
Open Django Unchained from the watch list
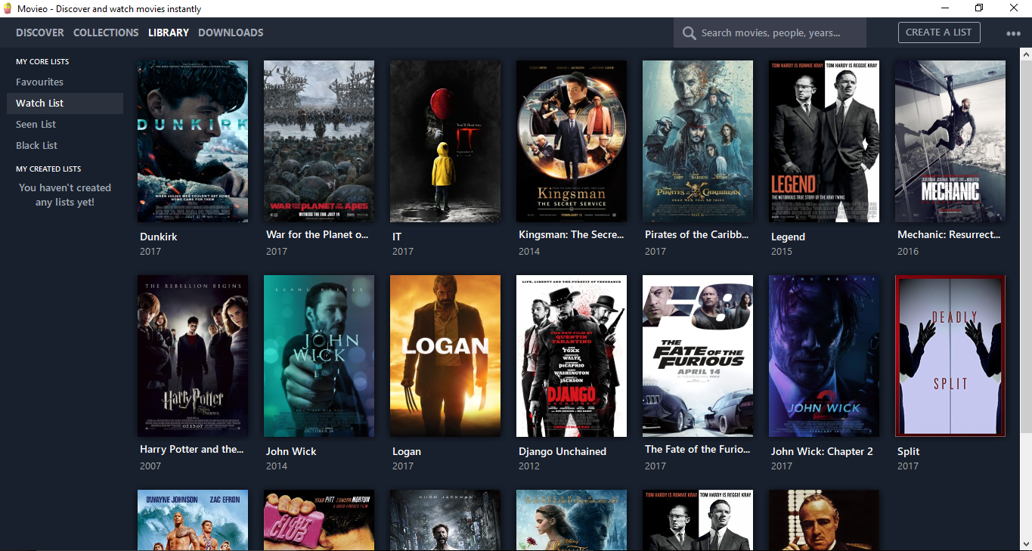click(571, 356)
